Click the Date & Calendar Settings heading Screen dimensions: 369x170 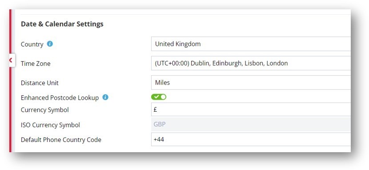pyautogui.click(x=62, y=24)
